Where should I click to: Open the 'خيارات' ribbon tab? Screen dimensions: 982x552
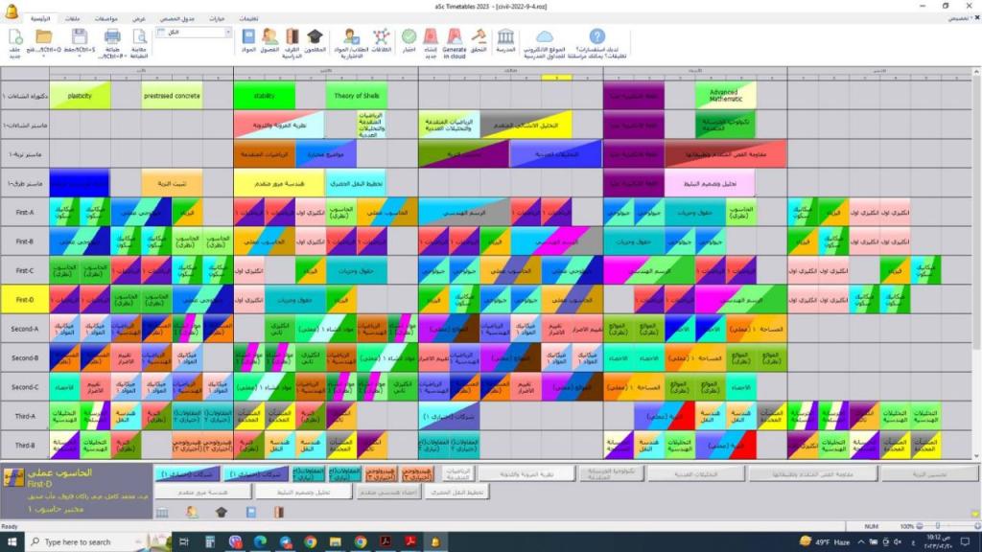coord(218,18)
